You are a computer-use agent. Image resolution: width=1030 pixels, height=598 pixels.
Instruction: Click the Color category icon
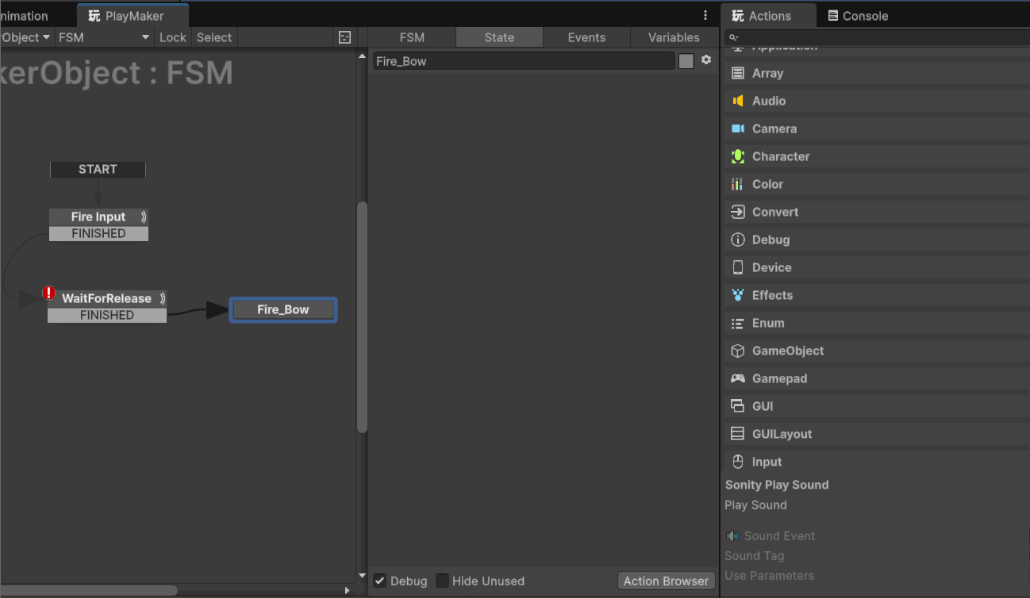click(x=737, y=184)
